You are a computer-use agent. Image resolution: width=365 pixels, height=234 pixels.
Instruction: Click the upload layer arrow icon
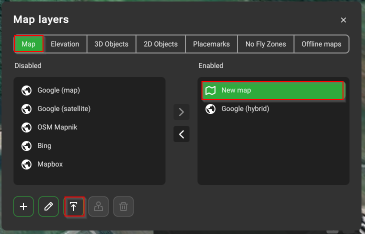coord(73,206)
